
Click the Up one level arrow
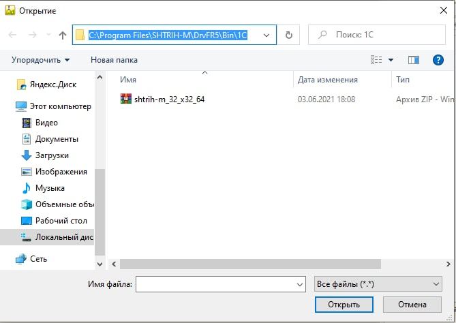63,35
